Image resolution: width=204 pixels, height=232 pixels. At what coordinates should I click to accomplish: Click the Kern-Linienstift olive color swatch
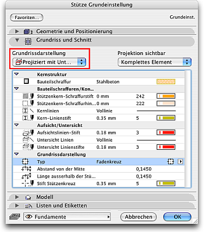(166, 118)
